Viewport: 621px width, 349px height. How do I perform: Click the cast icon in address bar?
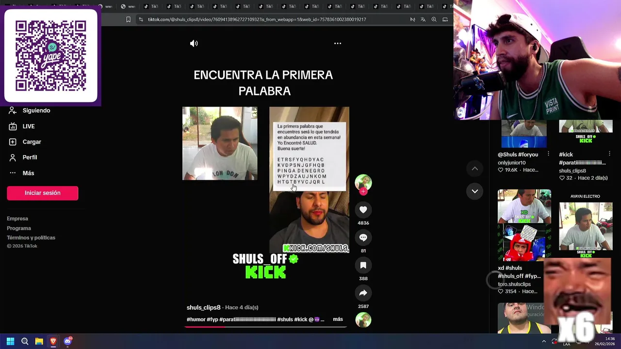[445, 19]
